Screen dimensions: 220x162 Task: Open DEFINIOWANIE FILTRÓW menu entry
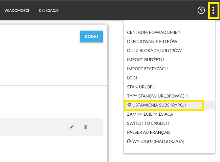tap(152, 41)
